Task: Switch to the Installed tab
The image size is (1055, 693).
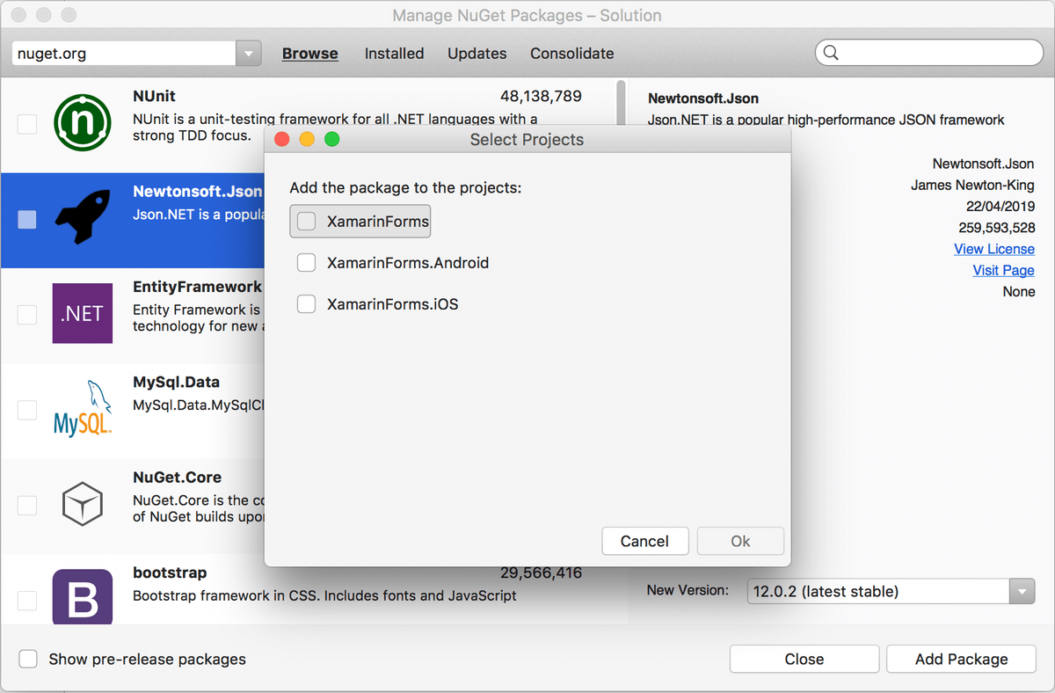Action: 394,53
